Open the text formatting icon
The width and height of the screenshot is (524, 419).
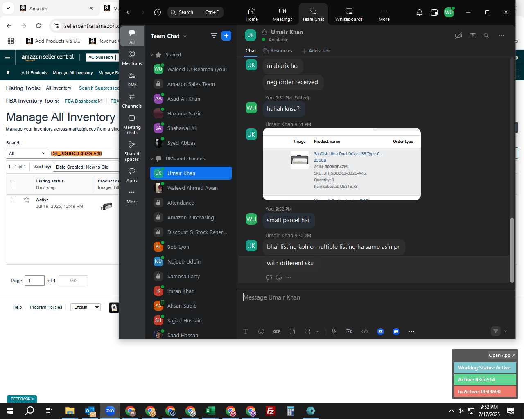pos(246,331)
